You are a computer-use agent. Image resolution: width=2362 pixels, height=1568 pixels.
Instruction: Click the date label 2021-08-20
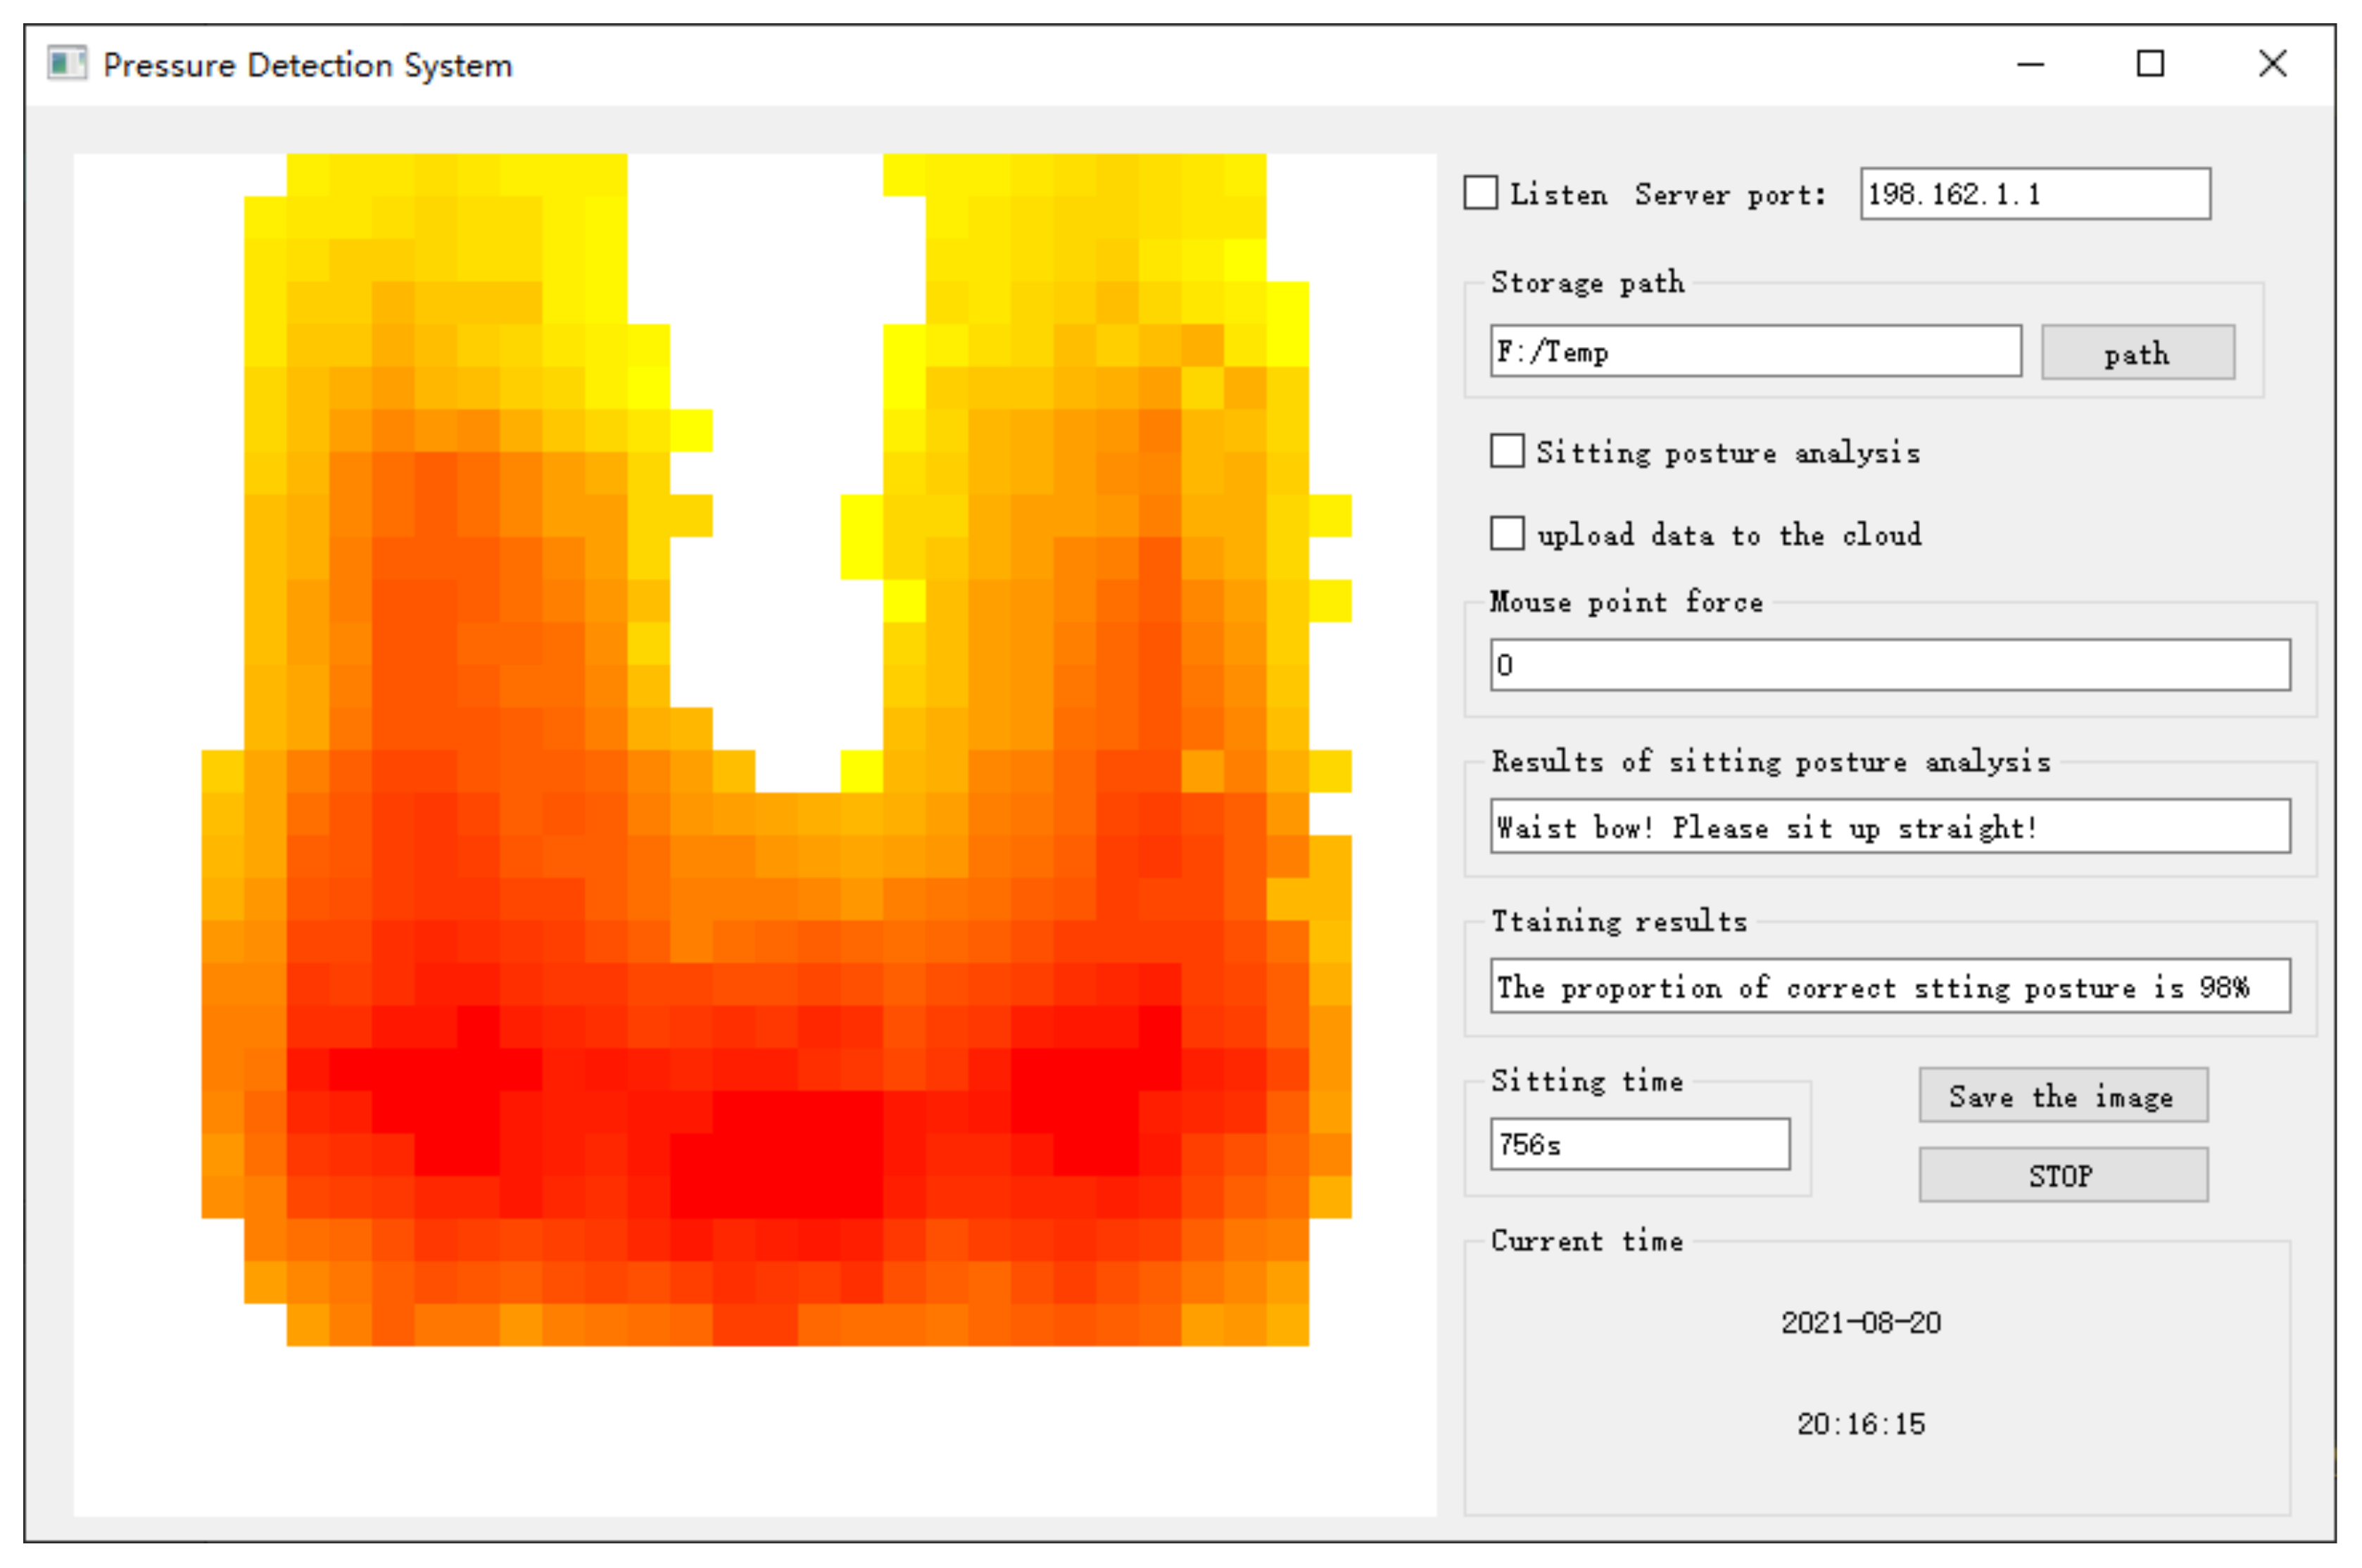click(x=1860, y=1323)
